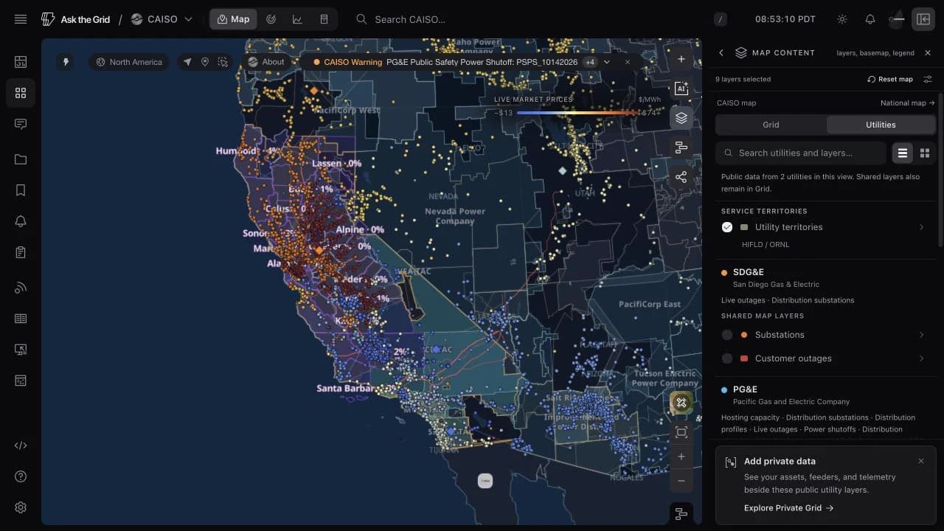Expand the Customer outages row chevron
Screen dimensions: 944x531
click(x=921, y=358)
